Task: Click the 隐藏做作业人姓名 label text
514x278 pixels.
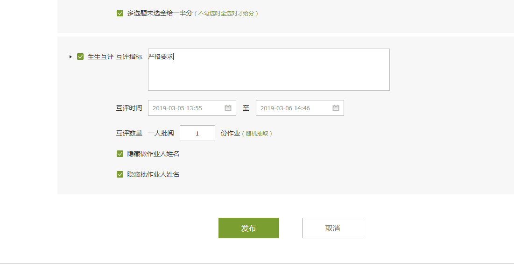Action: pyautogui.click(x=153, y=154)
